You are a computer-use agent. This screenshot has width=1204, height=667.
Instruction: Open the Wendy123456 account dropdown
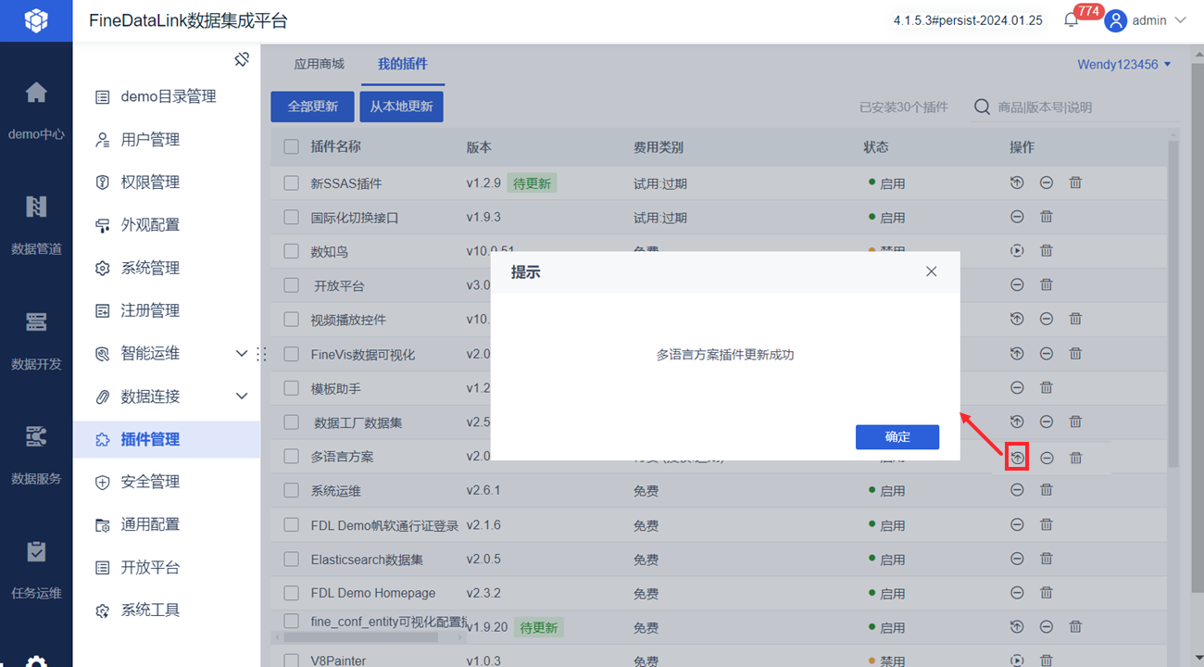[x=1124, y=64]
